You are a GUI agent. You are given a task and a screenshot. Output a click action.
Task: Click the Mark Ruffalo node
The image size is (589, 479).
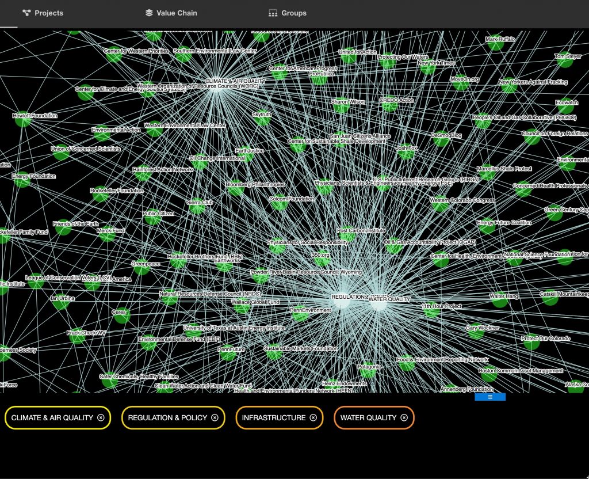(495, 43)
